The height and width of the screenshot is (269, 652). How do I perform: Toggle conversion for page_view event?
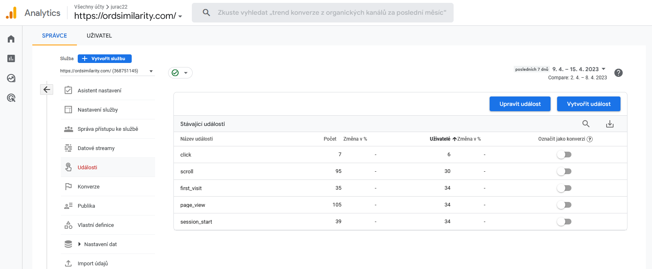pyautogui.click(x=564, y=205)
